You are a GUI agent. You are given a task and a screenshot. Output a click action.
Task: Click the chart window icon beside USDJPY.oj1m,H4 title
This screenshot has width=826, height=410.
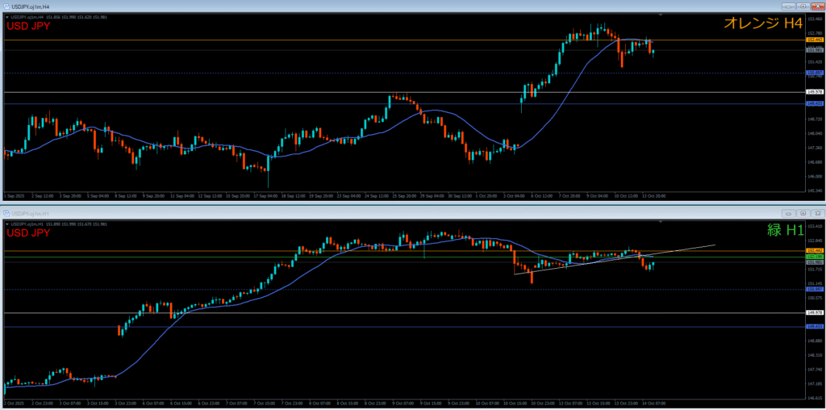click(6, 6)
